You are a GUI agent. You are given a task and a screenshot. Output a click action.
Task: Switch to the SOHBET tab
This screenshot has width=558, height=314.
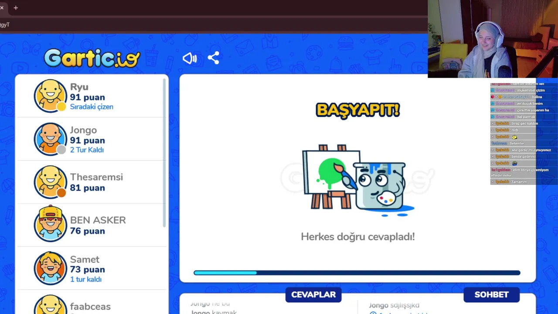tap(491, 295)
